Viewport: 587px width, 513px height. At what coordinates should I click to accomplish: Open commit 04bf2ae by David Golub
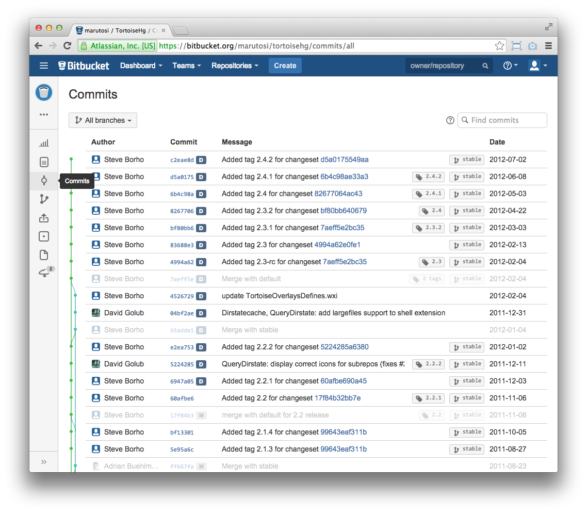182,313
